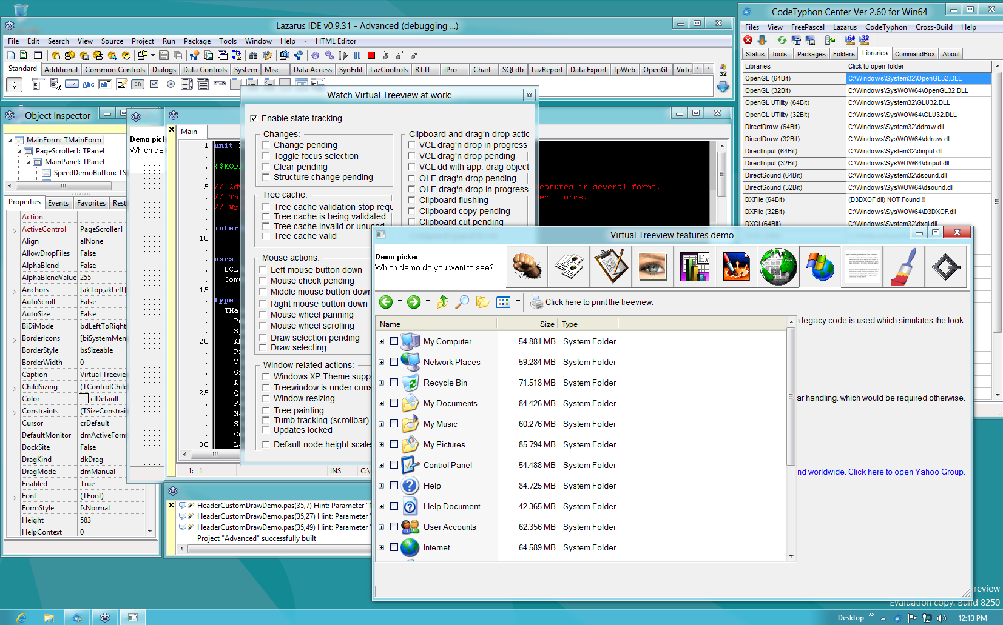Tick the Left mouse button down checkbox
Screen dimensions: 1003x625
click(x=263, y=270)
